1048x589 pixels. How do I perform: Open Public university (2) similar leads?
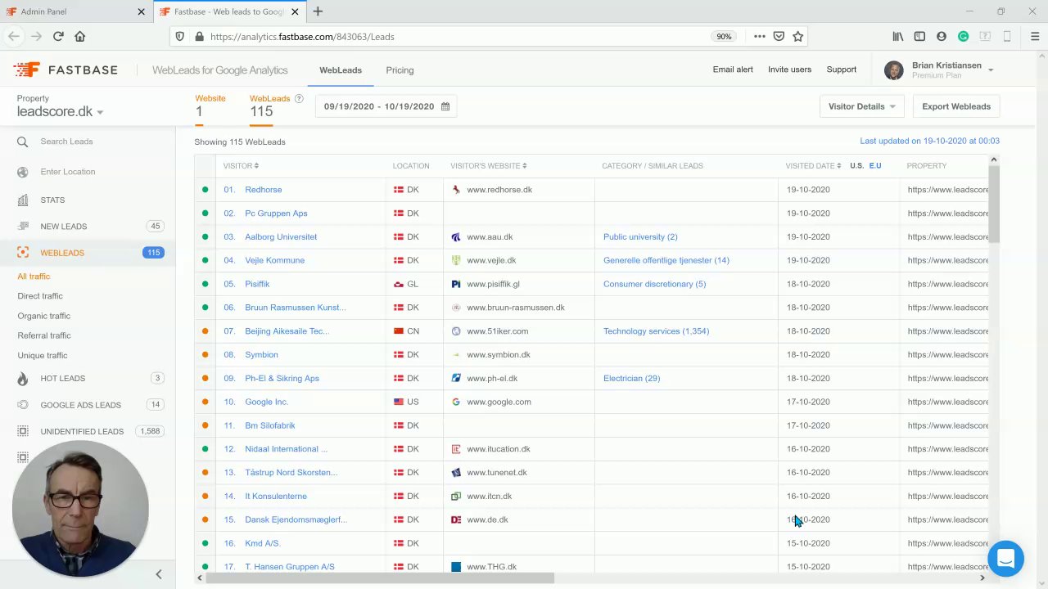tap(640, 237)
